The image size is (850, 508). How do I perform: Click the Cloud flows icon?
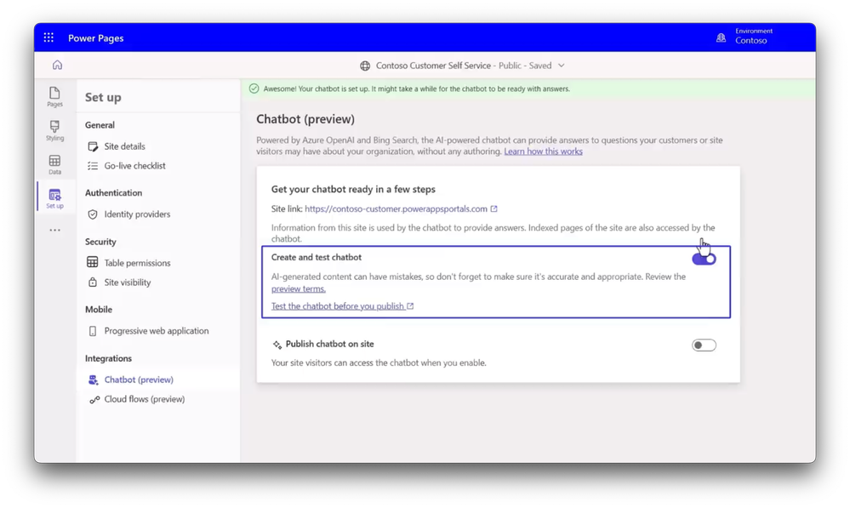click(94, 400)
